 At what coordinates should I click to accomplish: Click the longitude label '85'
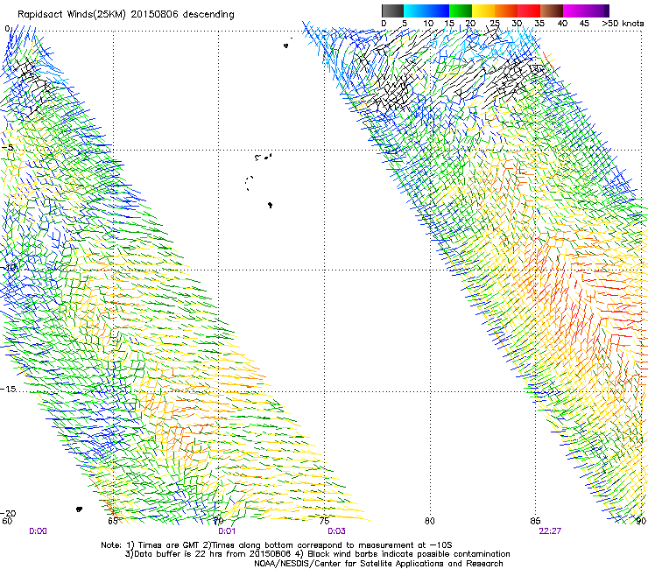[535, 521]
